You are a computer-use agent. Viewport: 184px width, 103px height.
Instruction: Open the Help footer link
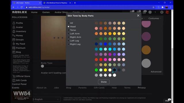coord(114,88)
